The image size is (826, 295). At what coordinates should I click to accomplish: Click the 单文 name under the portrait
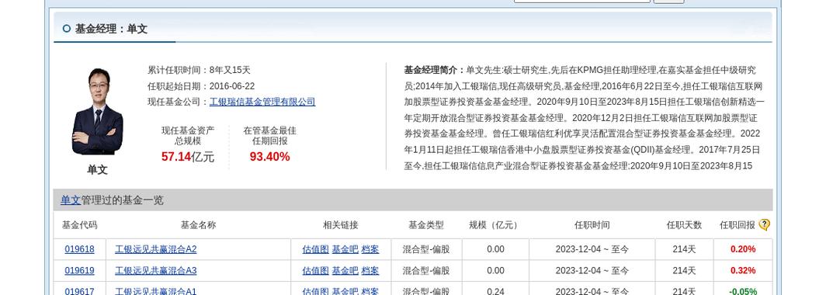click(98, 169)
